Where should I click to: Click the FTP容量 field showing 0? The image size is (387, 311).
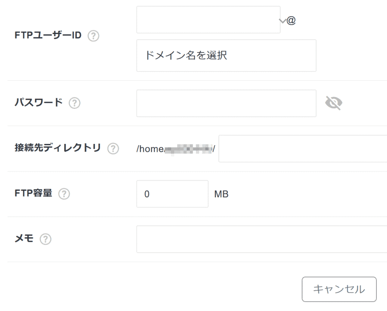pos(172,194)
